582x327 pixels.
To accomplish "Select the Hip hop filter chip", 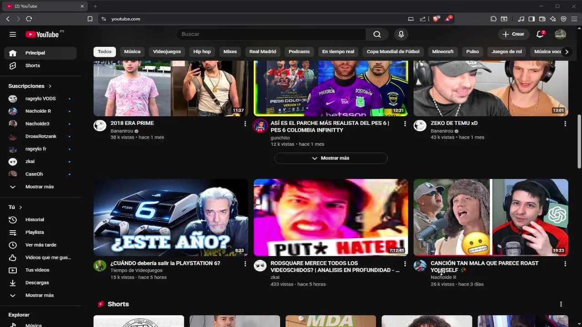I will [x=202, y=52].
